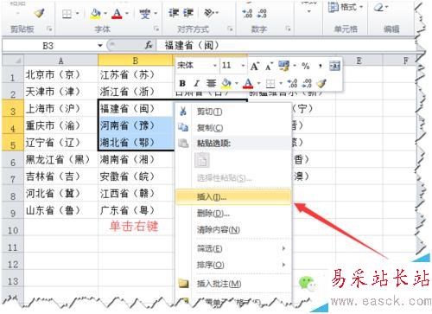Open the Number group dialog launcher
Screen dimensions: 432x314
point(288,29)
